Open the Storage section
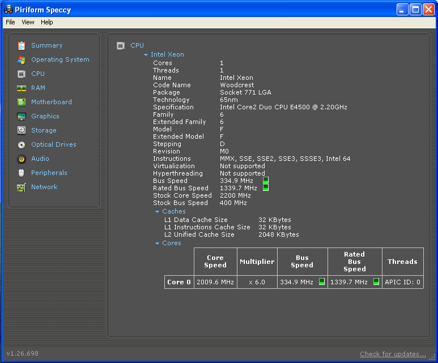This screenshot has height=363, width=438. pyautogui.click(x=44, y=130)
